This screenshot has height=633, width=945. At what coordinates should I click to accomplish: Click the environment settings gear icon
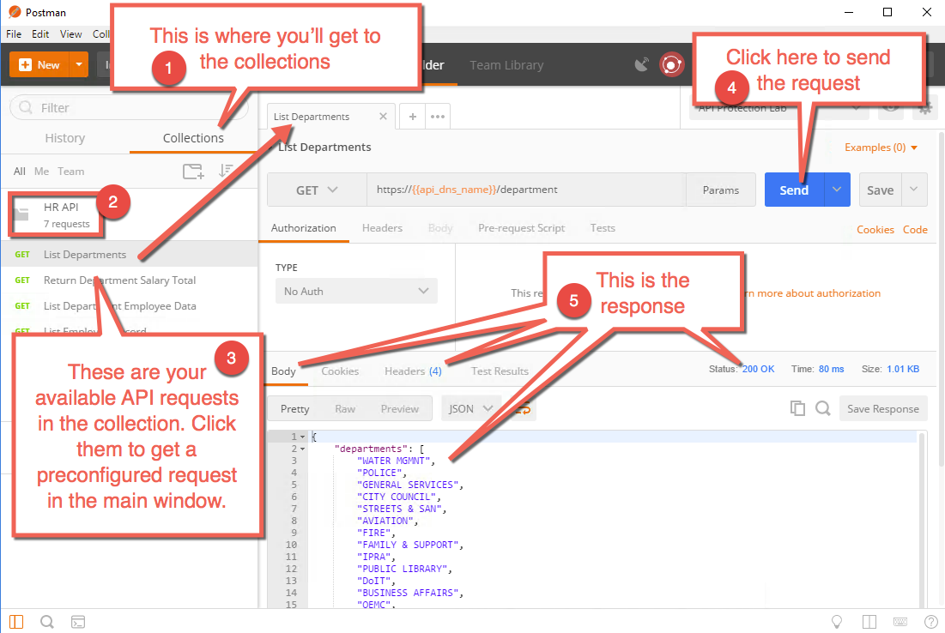925,108
